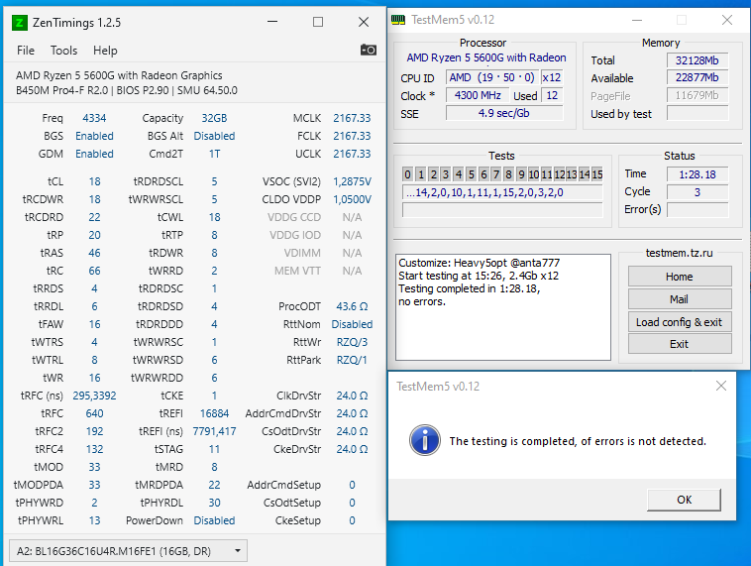Viewport: 751px width, 566px height.
Task: Click the x12 cores field
Action: [x=552, y=77]
